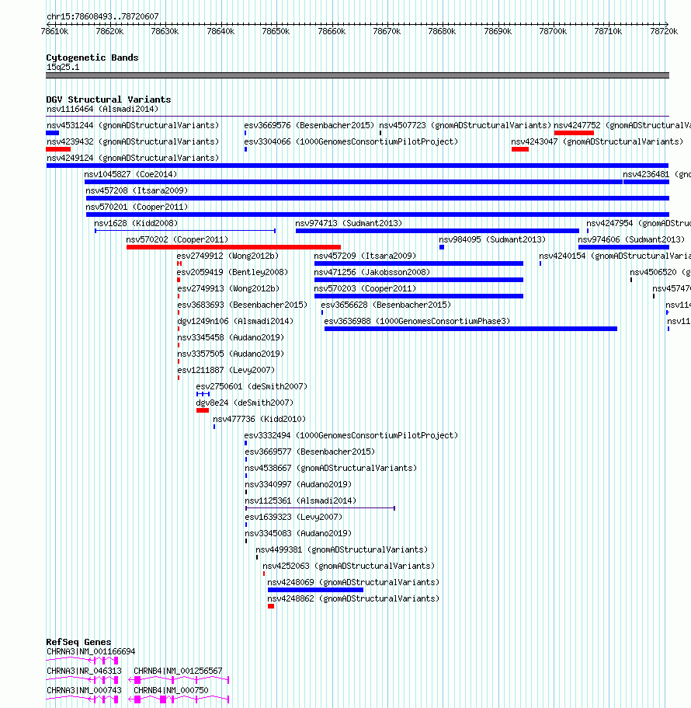Select the nsv1125361 (Alsmadi2014) purple interval line

[x=320, y=508]
